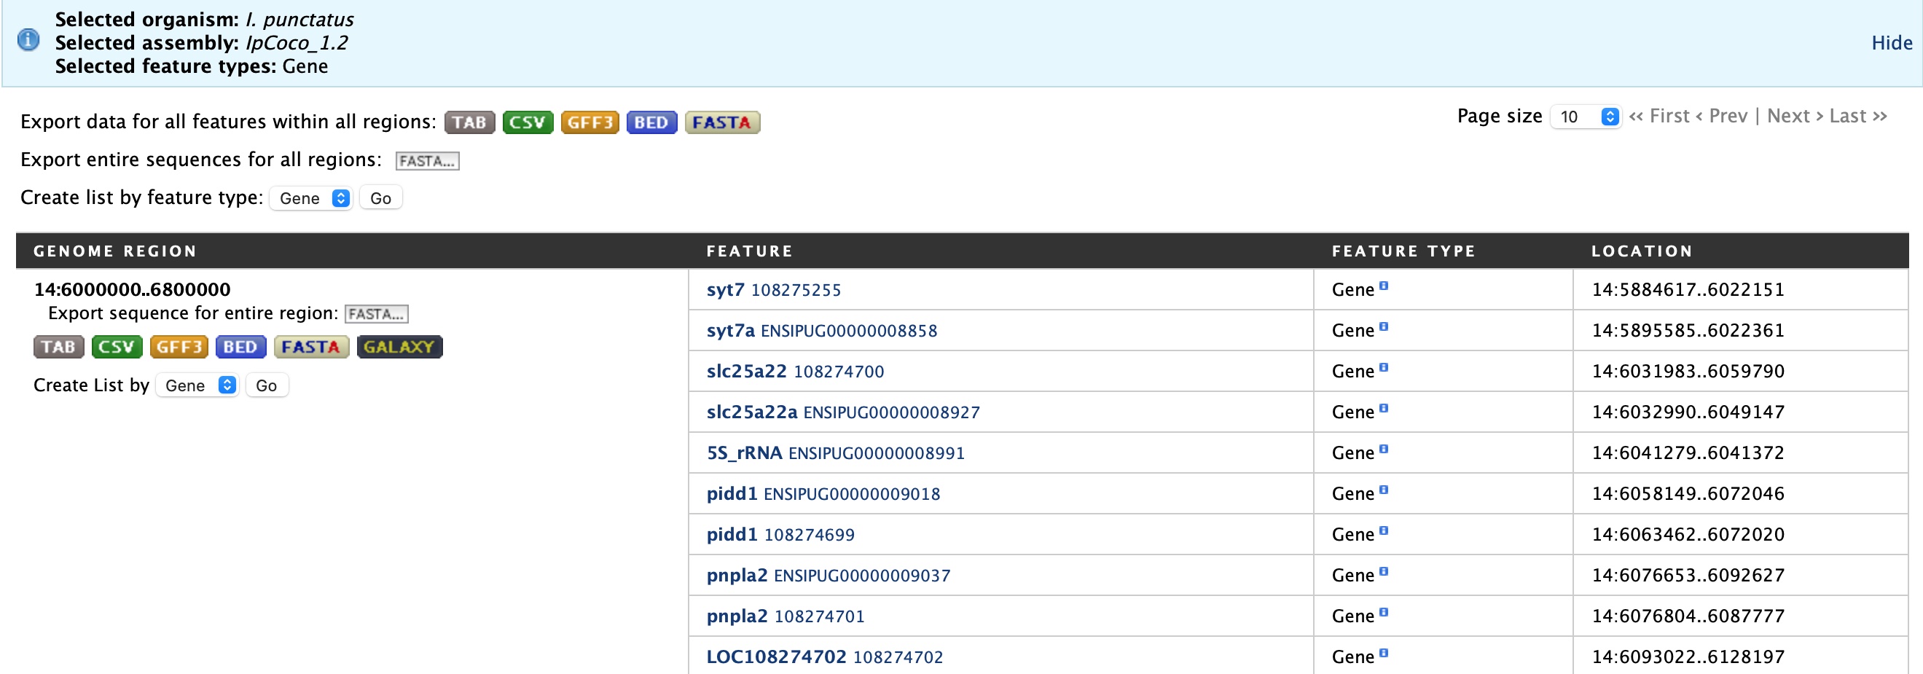Open Create List by Gene dropdown for region
This screenshot has width=1923, height=674.
(197, 386)
